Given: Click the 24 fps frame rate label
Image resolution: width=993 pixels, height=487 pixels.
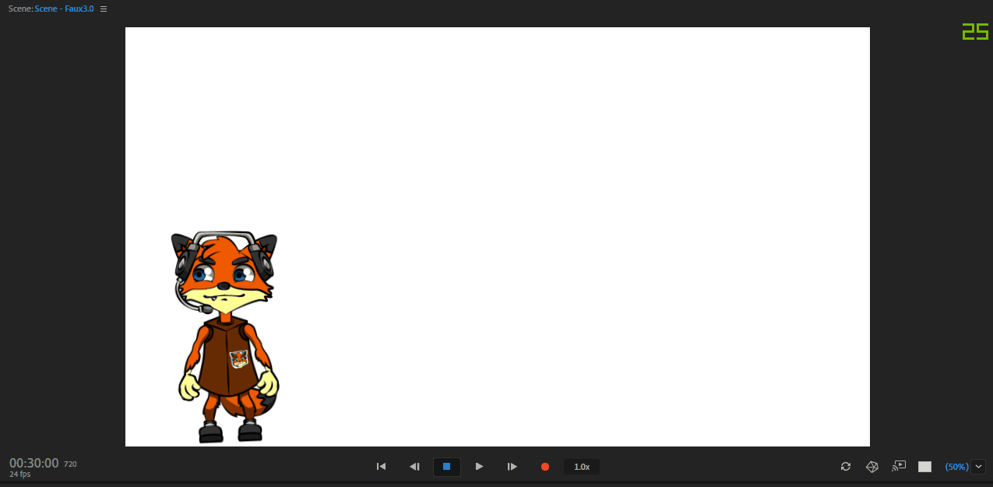Looking at the screenshot, I should click(x=19, y=475).
